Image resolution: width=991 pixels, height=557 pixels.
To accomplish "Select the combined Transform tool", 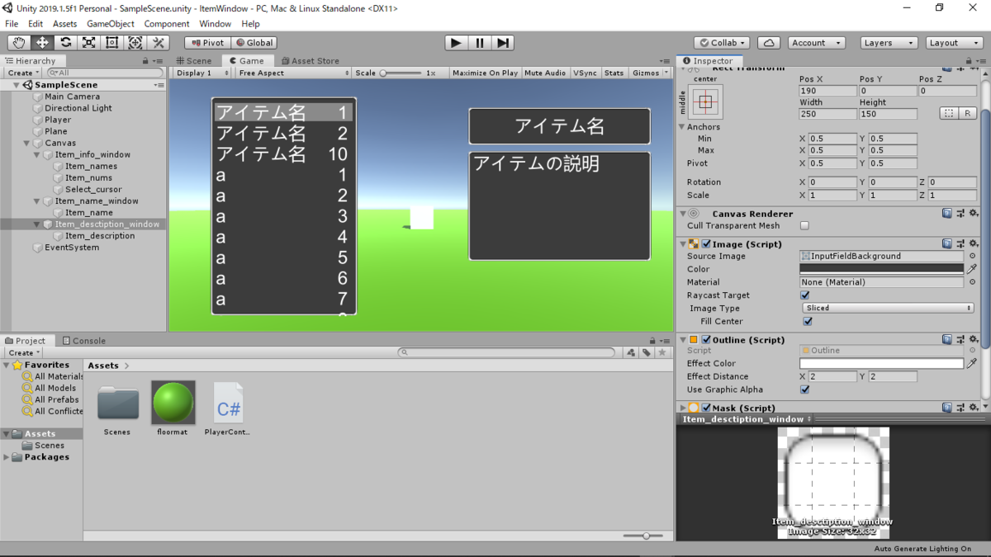I will 135,43.
